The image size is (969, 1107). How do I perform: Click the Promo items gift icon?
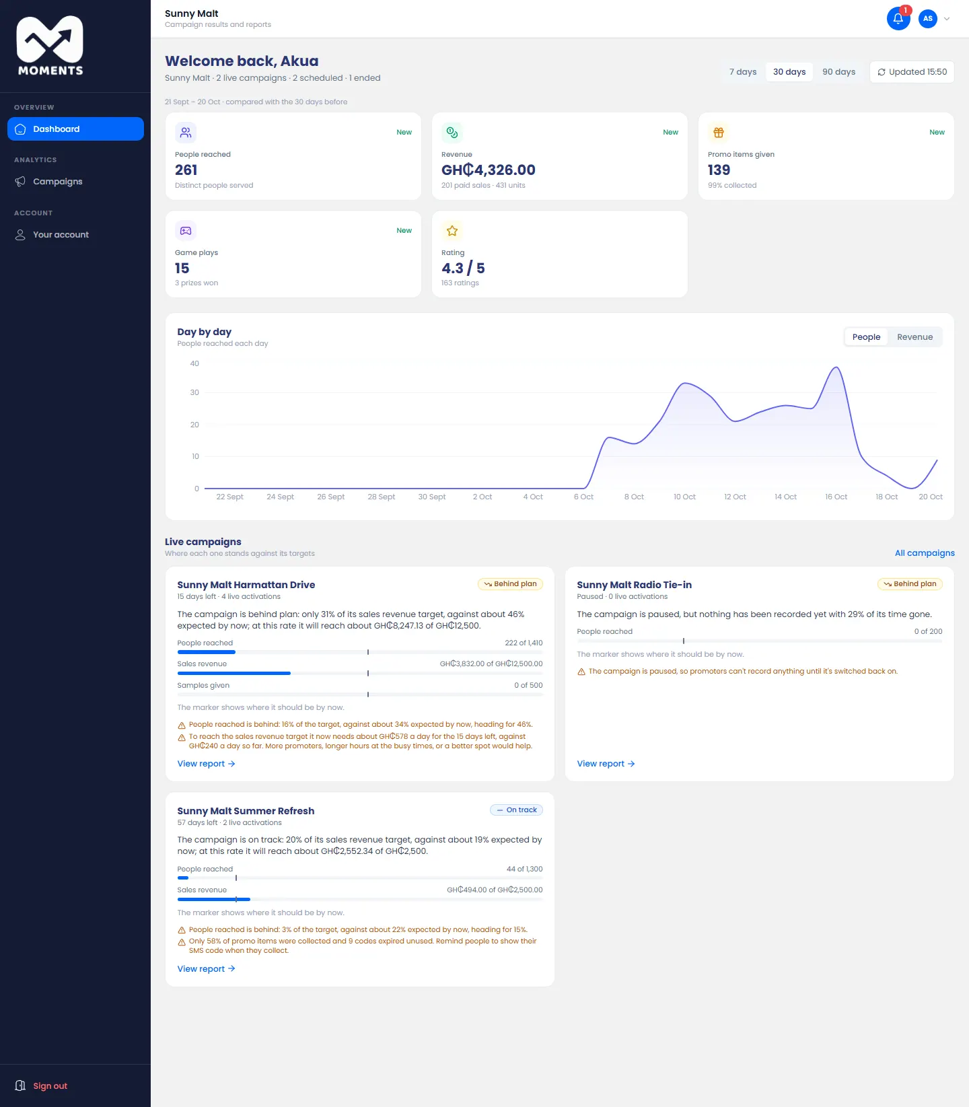719,133
